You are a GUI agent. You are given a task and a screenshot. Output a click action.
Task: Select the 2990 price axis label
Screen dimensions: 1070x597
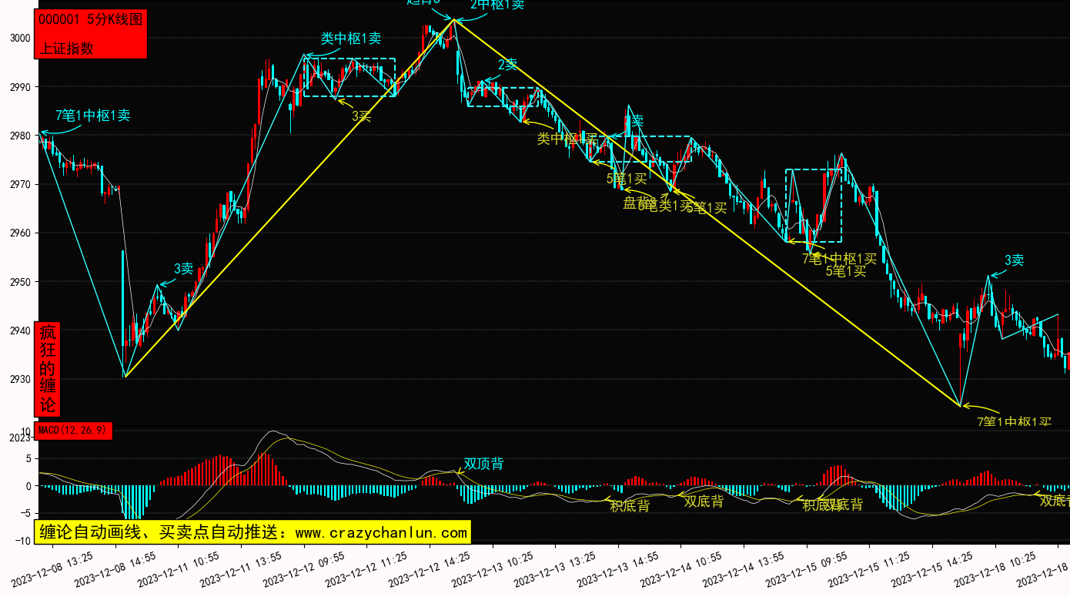point(20,87)
